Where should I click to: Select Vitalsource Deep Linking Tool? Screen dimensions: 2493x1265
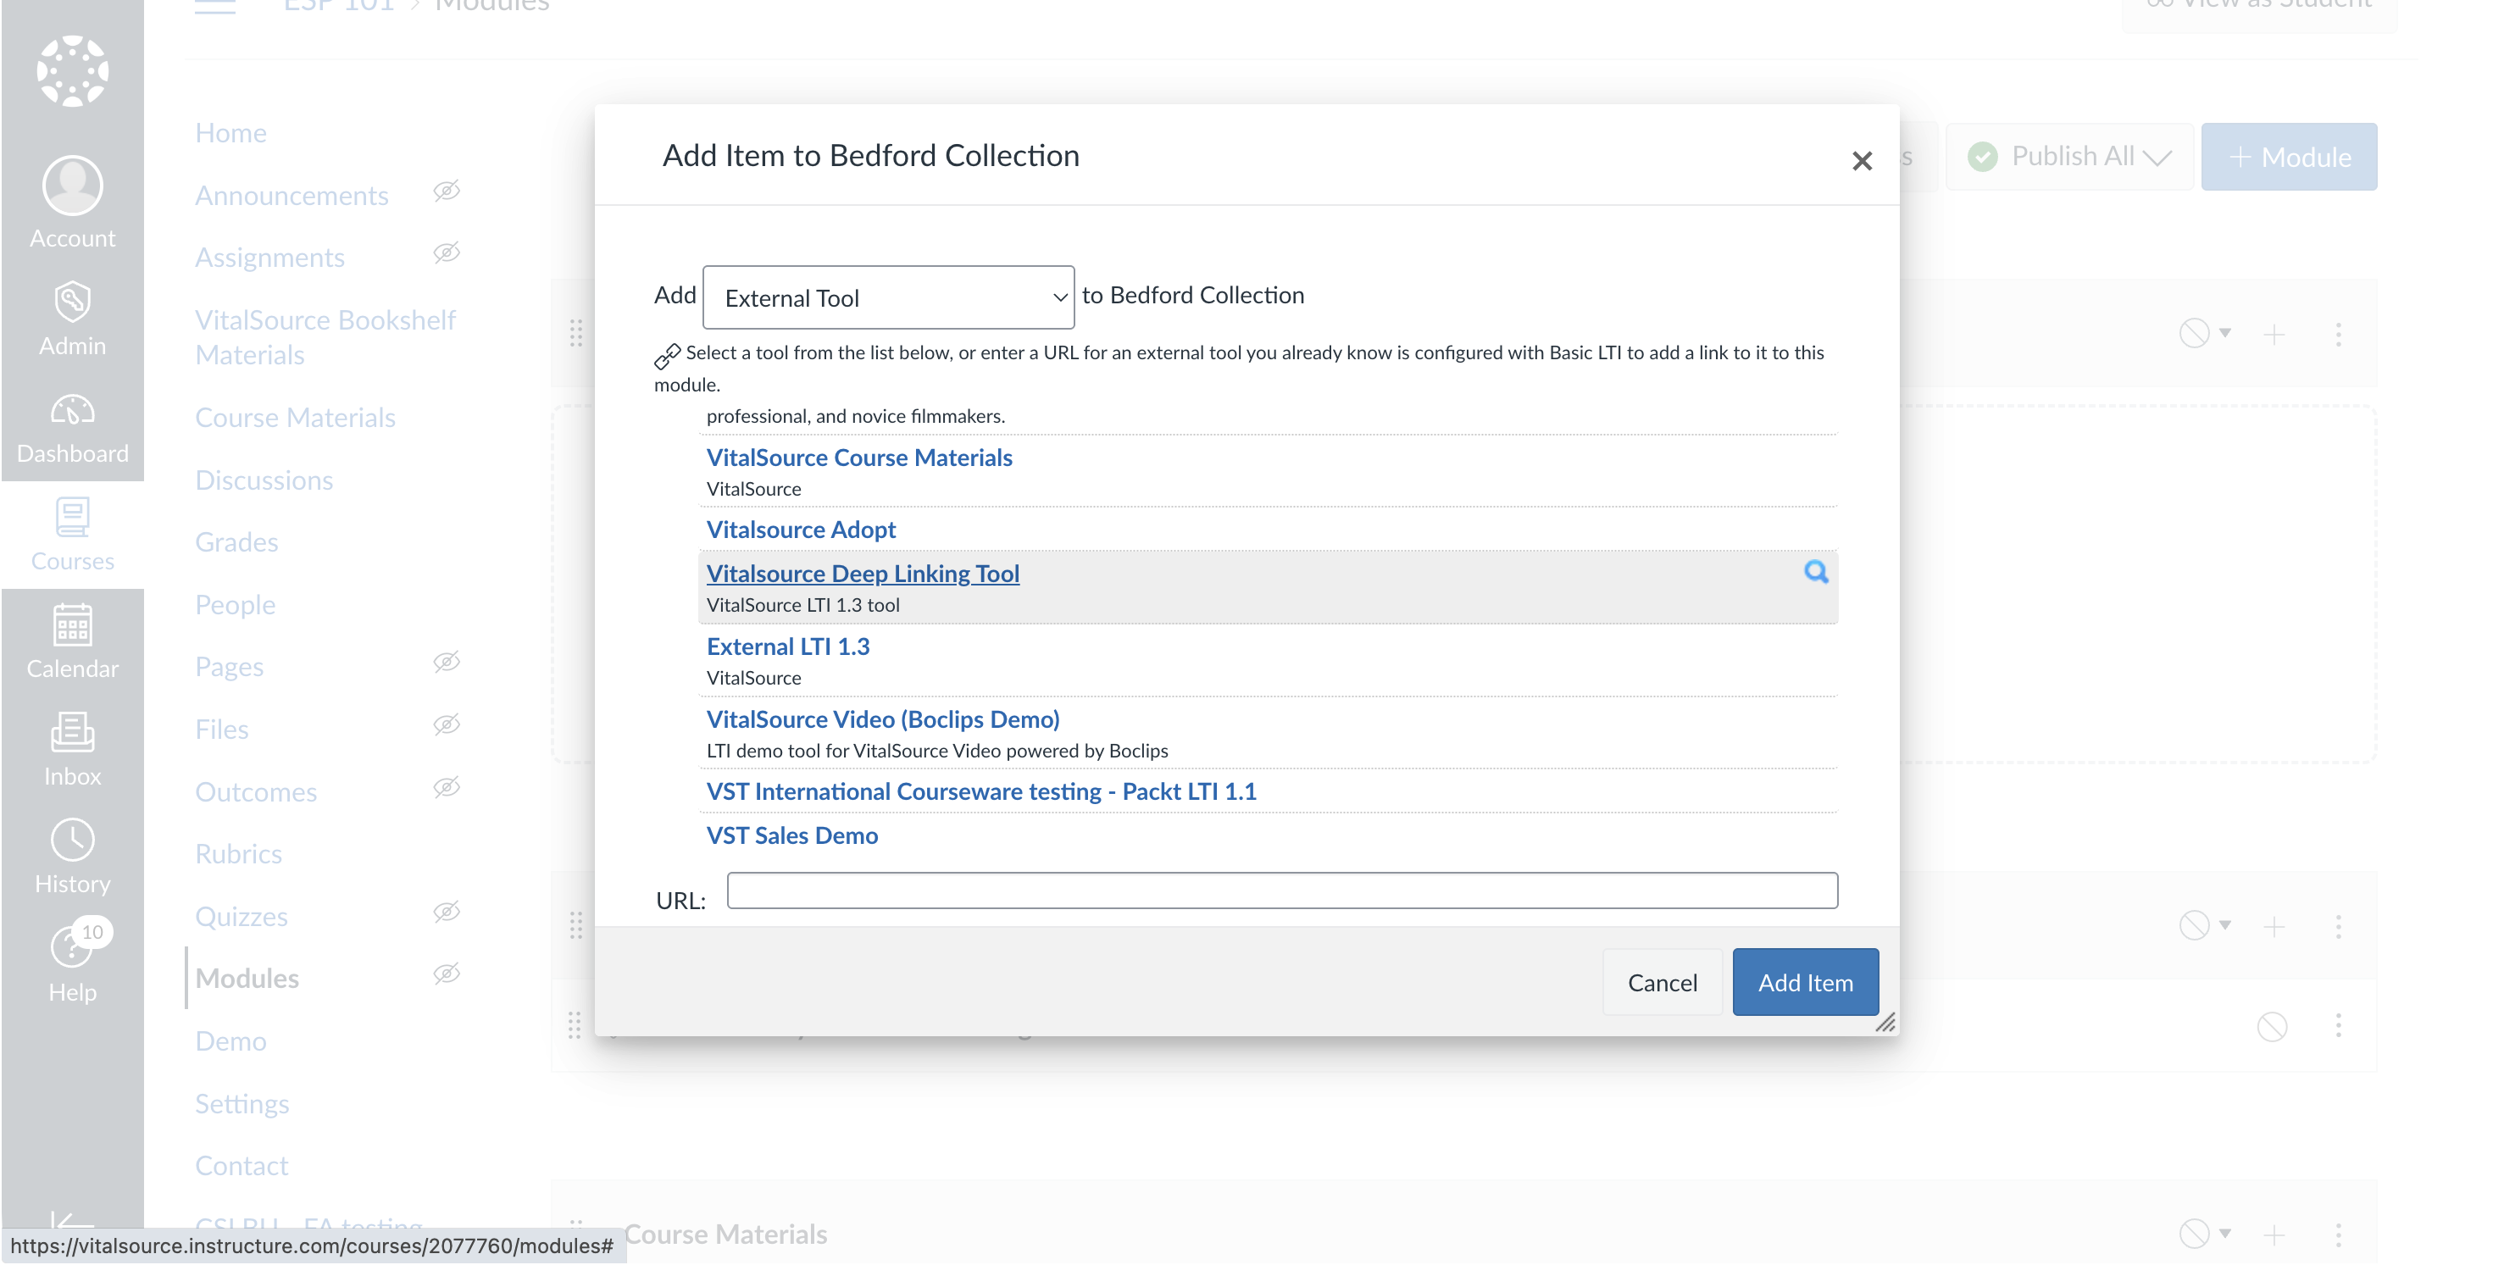863,573
